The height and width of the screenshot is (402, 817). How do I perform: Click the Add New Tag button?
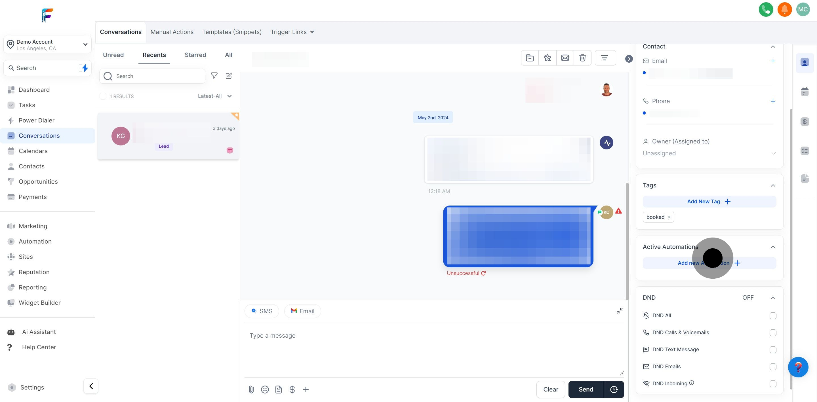pos(709,201)
